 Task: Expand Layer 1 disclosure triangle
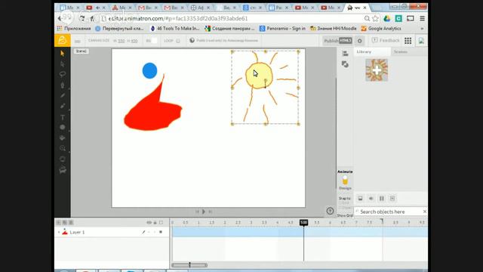tap(59, 232)
